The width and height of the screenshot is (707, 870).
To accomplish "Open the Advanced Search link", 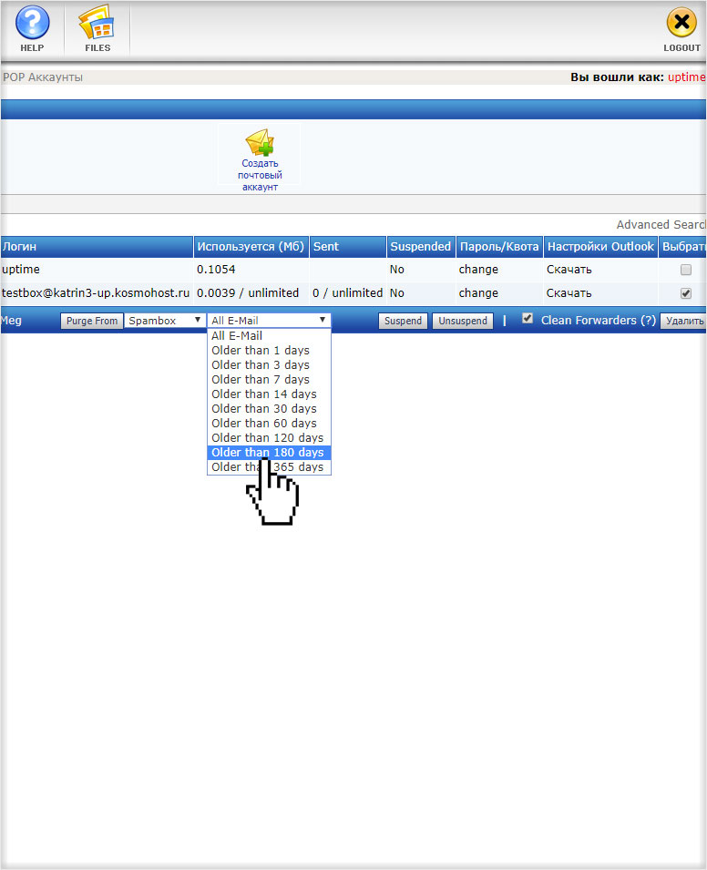I will (661, 225).
